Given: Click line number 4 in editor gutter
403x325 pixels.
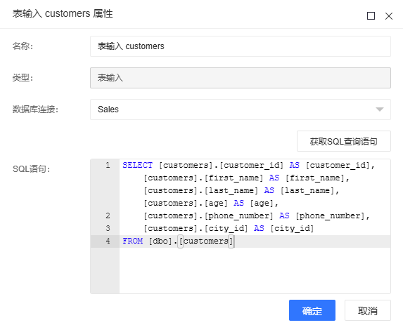Looking at the screenshot, I should pos(108,241).
